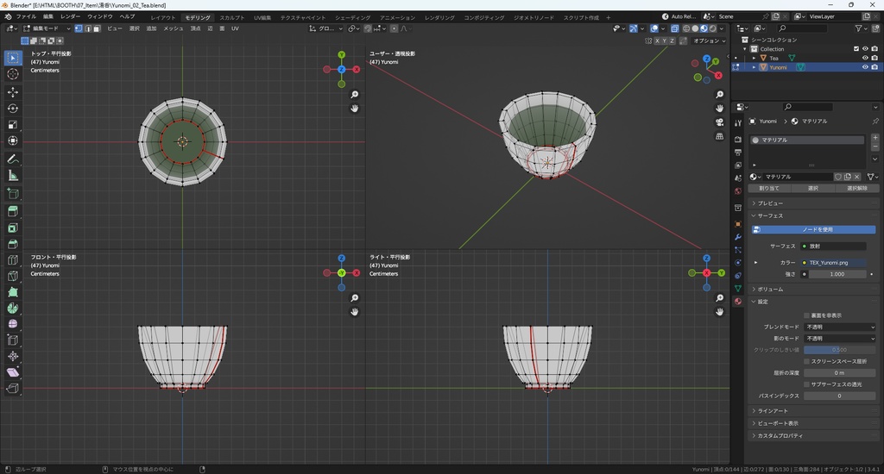Switch to the スカルプト workspace tab
The image size is (884, 474).
click(231, 17)
